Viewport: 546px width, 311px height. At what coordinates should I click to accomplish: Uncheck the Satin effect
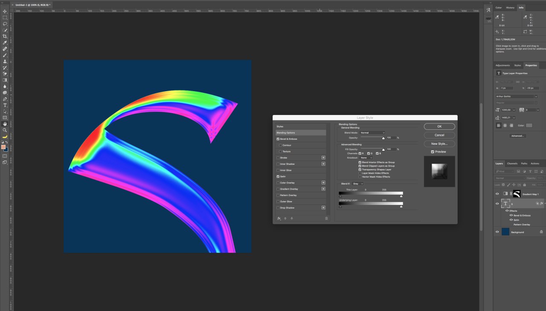tap(278, 176)
